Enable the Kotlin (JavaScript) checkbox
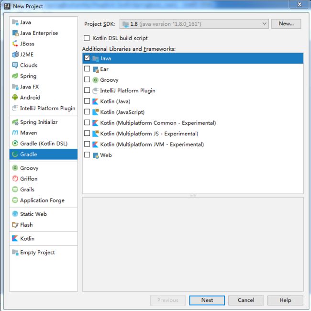 [x=87, y=111]
